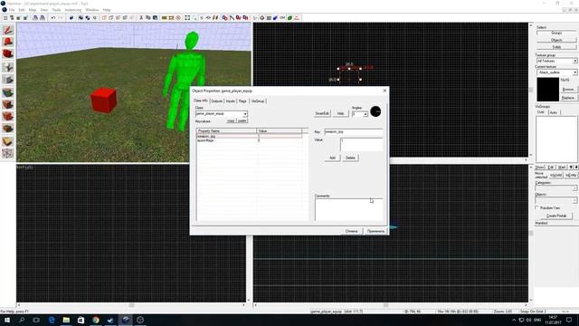Switch to the Outputs tab
579x326 pixels.
217,101
